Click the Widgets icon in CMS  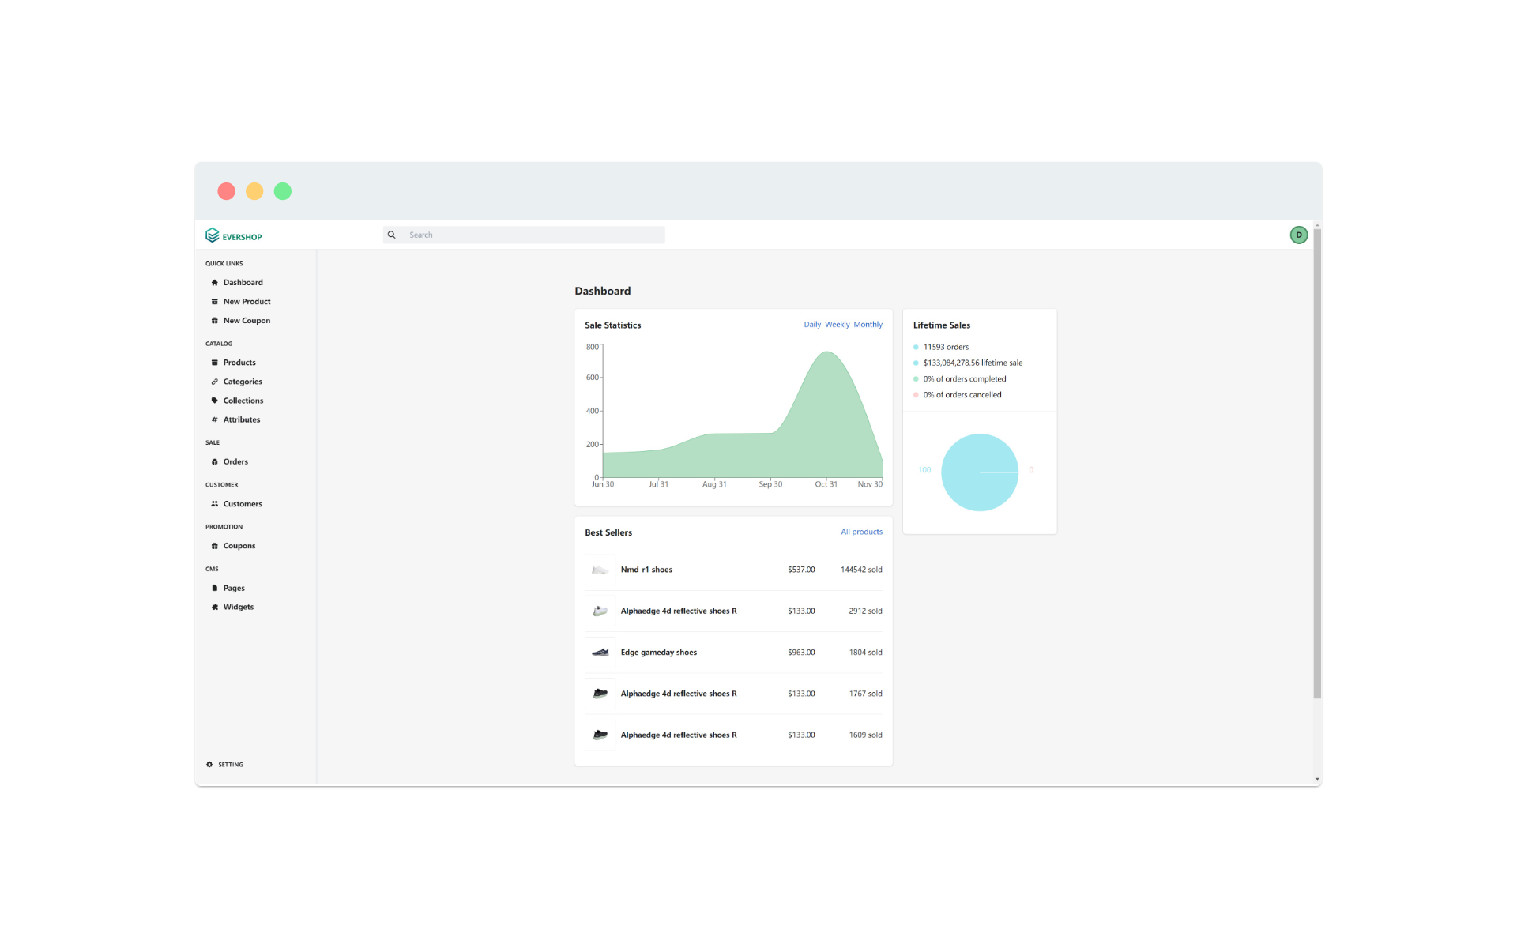point(214,608)
